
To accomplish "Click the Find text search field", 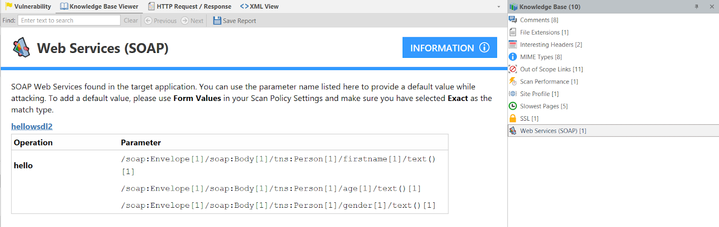I will [69, 21].
